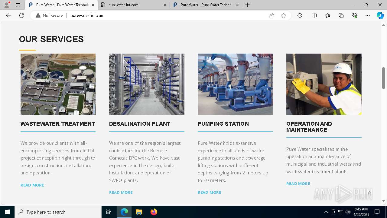Close the first Pure Water tab
Image resolution: width=387 pixels, height=218 pixels.
click(x=93, y=5)
